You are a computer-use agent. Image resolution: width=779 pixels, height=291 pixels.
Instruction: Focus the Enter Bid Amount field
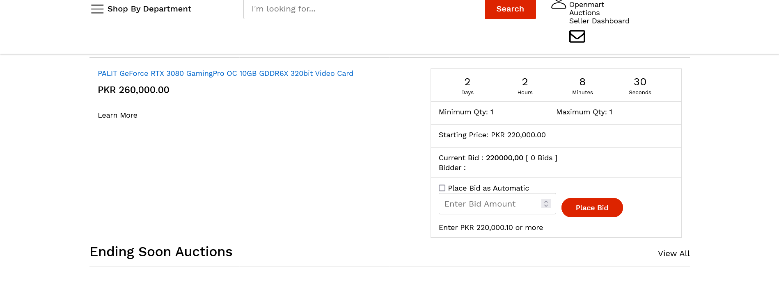tap(497, 204)
